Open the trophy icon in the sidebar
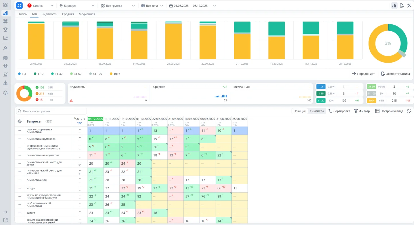 [x=5, y=29]
